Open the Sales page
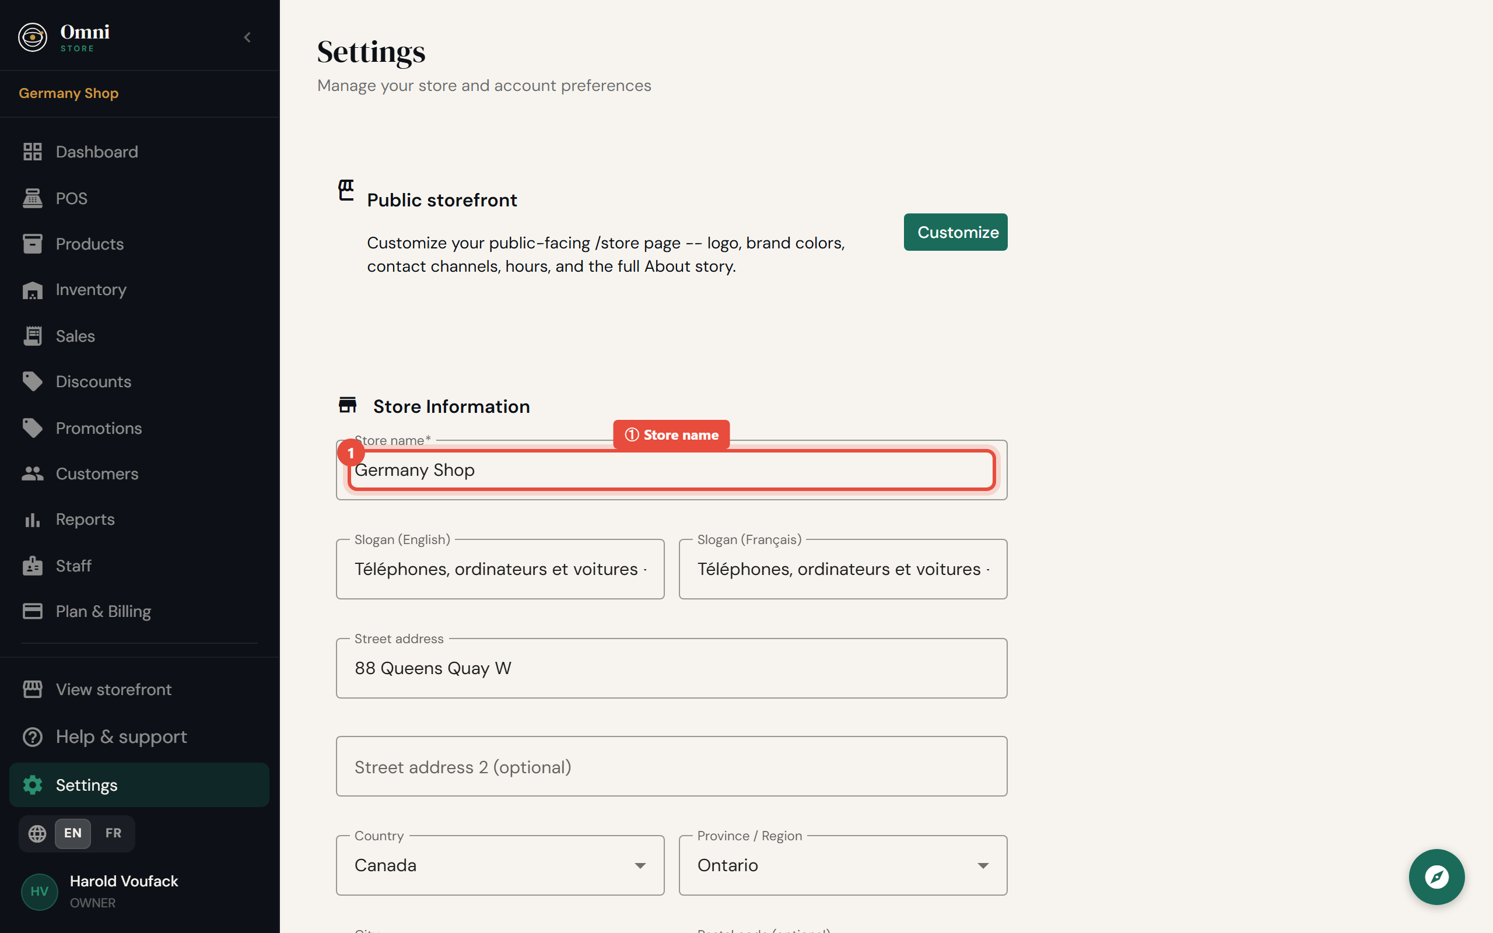The height and width of the screenshot is (933, 1493). pos(139,336)
